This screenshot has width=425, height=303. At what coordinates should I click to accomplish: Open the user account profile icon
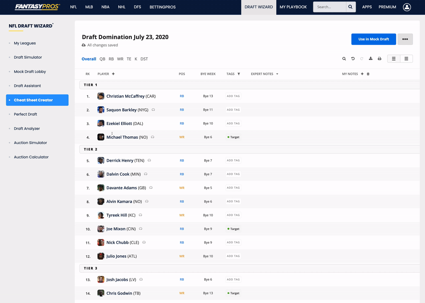coord(407,7)
